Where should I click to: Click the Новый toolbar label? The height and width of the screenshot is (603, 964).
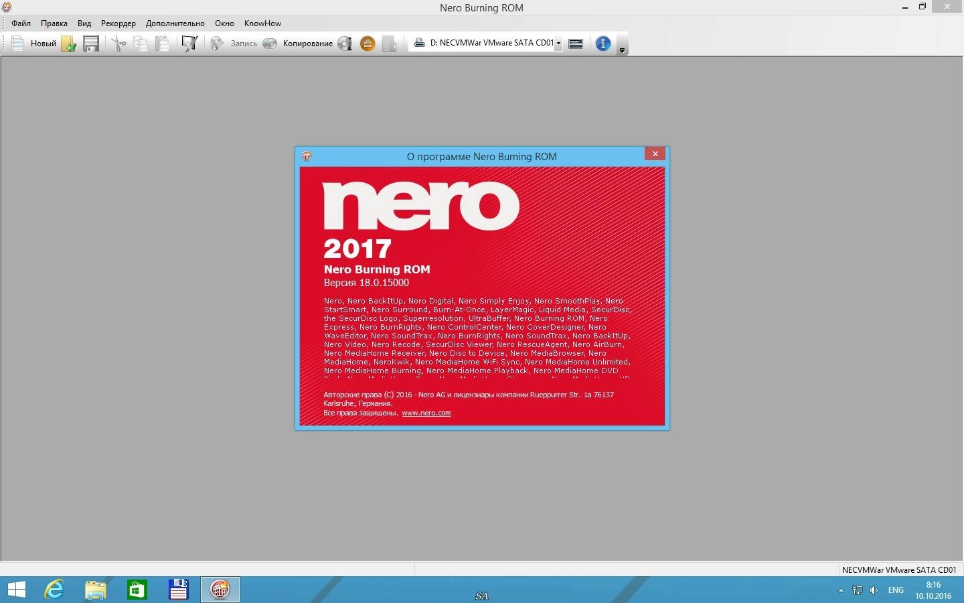point(44,44)
